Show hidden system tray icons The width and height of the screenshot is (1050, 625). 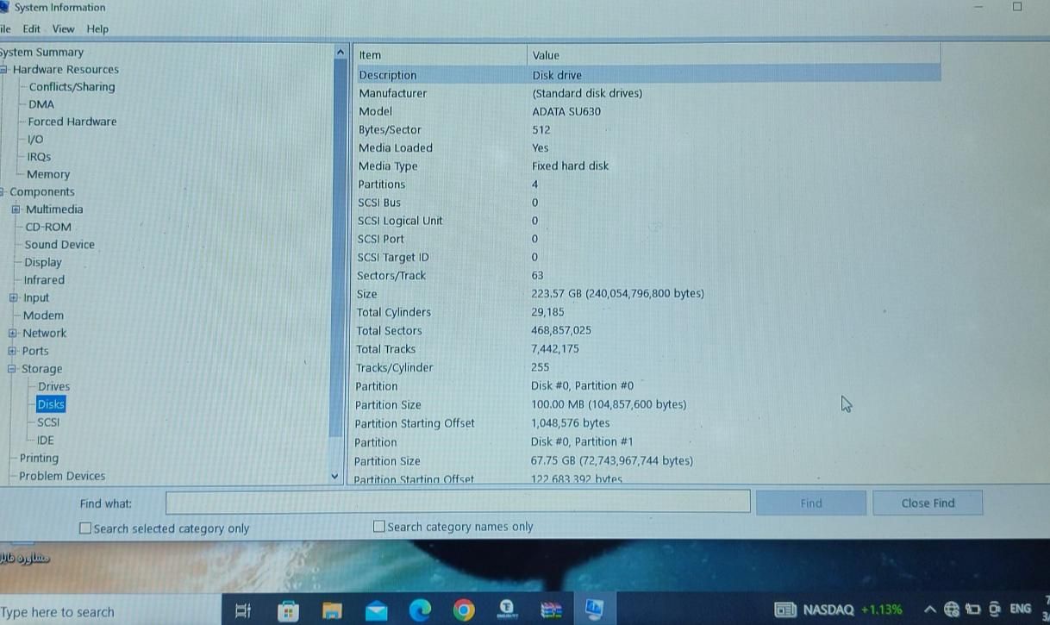tap(929, 609)
